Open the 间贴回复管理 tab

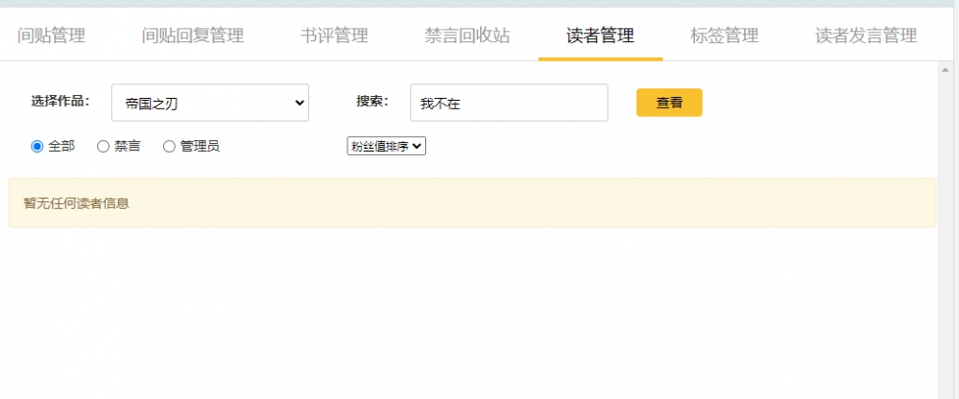[192, 36]
